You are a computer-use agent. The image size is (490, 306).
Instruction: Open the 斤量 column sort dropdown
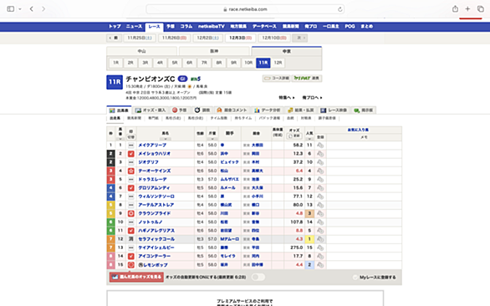coord(212,139)
